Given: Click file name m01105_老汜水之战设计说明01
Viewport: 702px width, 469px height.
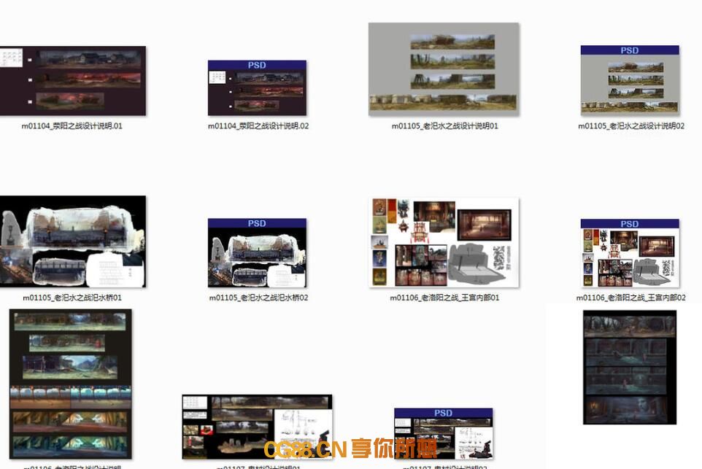Looking at the screenshot, I should 444,126.
